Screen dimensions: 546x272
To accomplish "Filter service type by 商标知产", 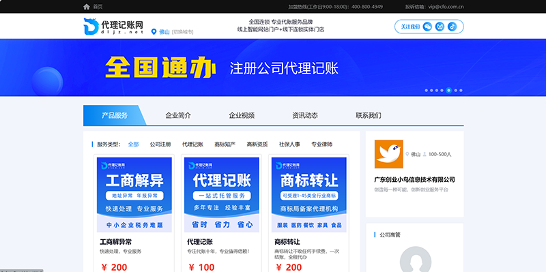I will click(x=225, y=144).
